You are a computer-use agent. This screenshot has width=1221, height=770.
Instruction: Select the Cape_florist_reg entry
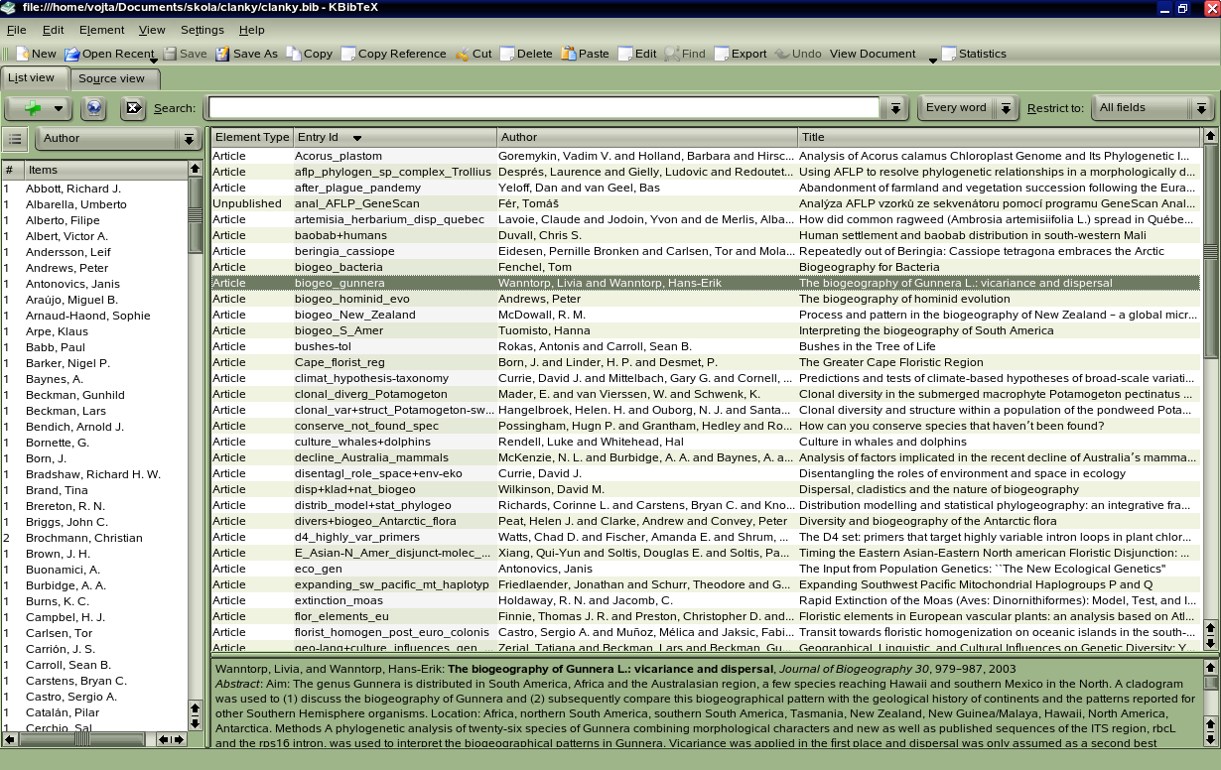point(706,362)
